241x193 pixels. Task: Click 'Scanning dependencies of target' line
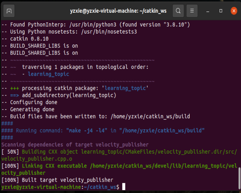[x=75, y=145]
